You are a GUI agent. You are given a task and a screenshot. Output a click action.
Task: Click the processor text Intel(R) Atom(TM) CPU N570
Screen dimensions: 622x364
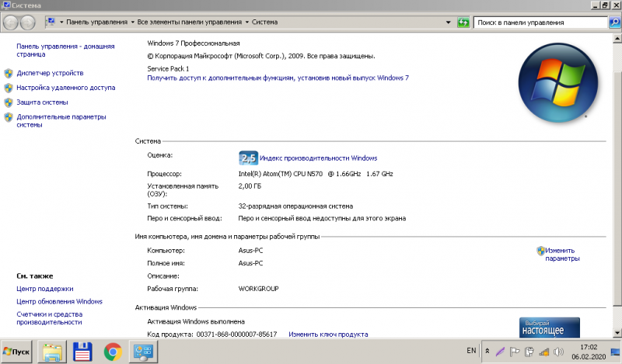[281, 174]
